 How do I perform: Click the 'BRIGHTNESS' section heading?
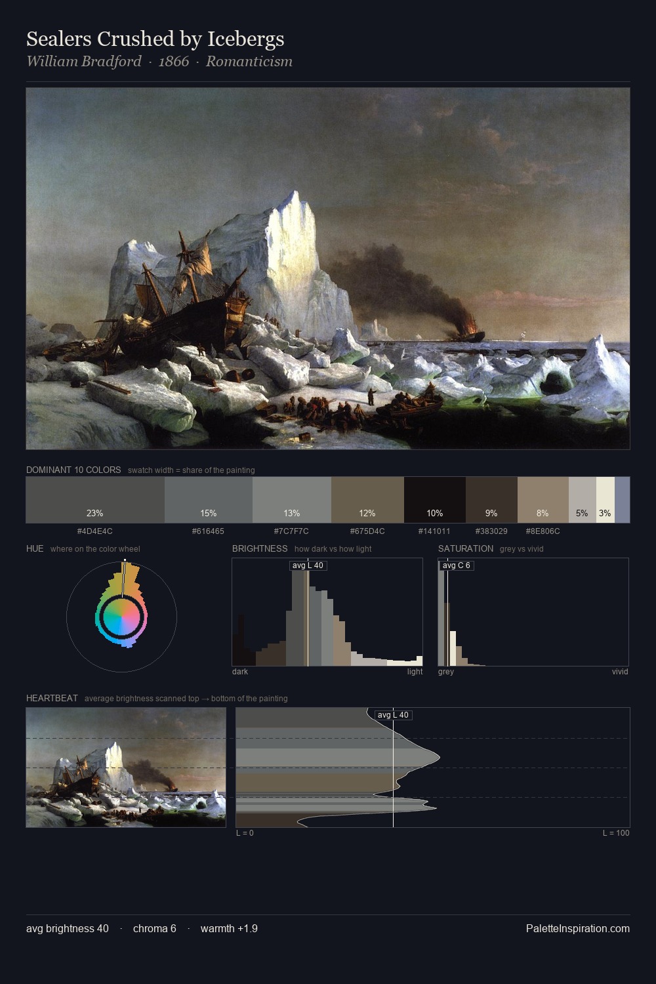[260, 549]
